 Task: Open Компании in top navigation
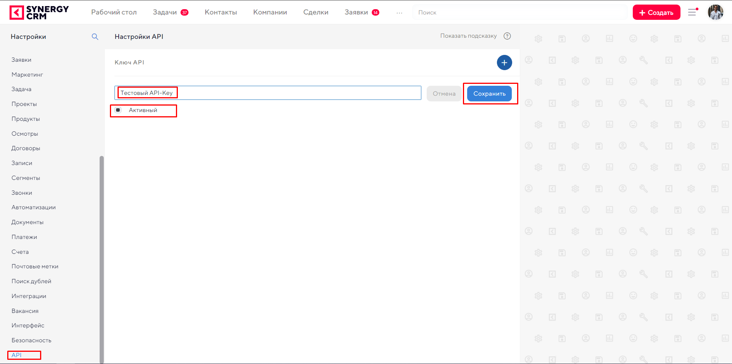[270, 12]
